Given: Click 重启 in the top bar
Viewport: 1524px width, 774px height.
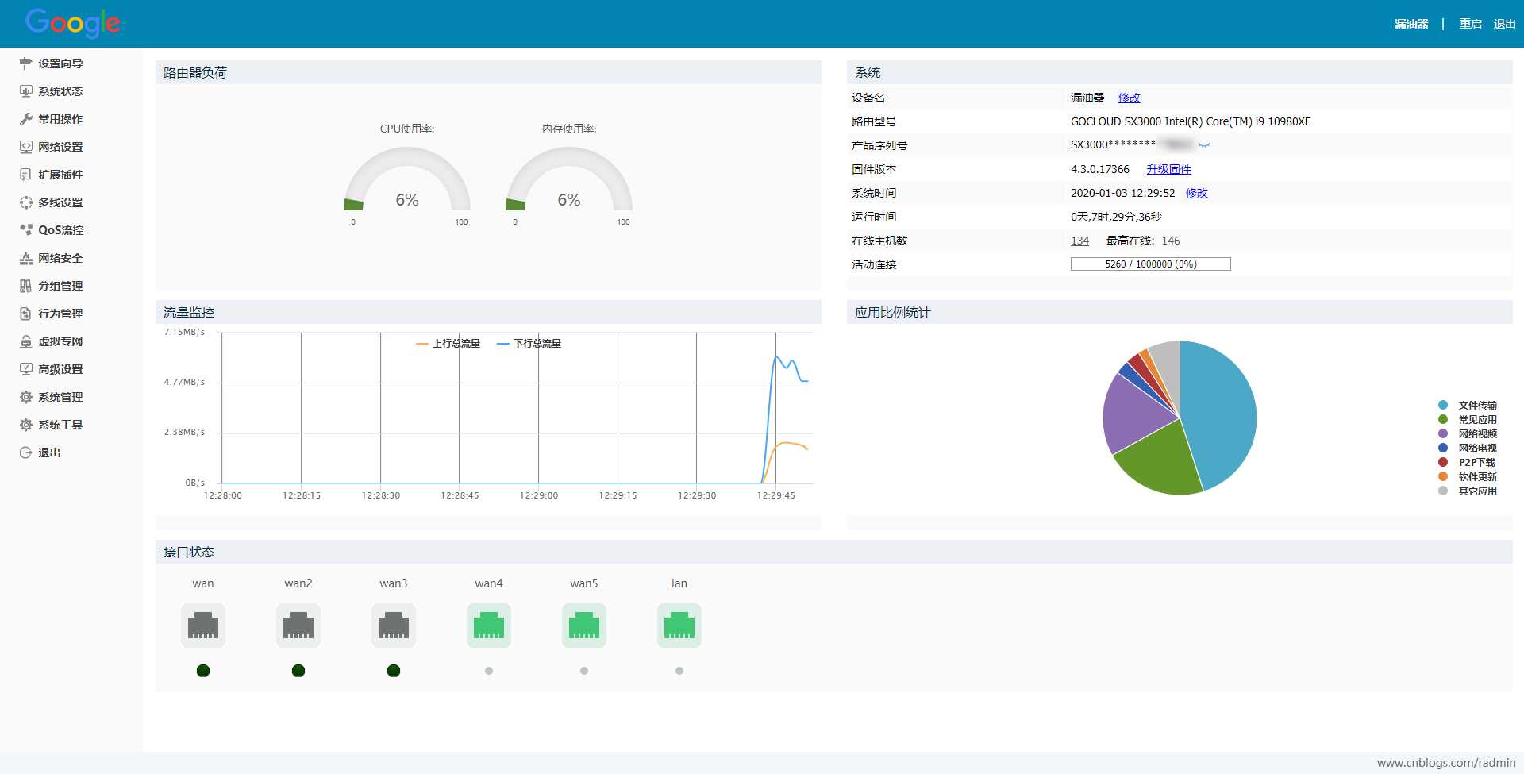Looking at the screenshot, I should (1470, 24).
